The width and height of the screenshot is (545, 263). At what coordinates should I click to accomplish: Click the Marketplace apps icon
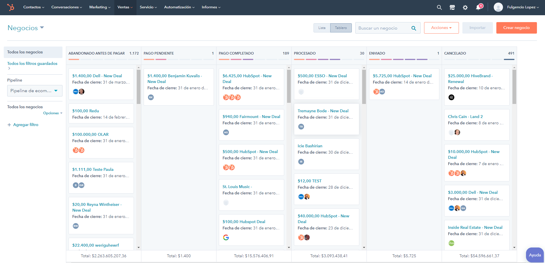pos(452,7)
